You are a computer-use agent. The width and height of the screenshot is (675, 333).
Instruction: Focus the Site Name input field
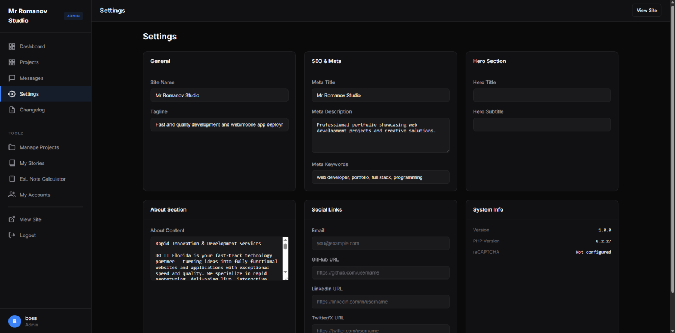(219, 95)
